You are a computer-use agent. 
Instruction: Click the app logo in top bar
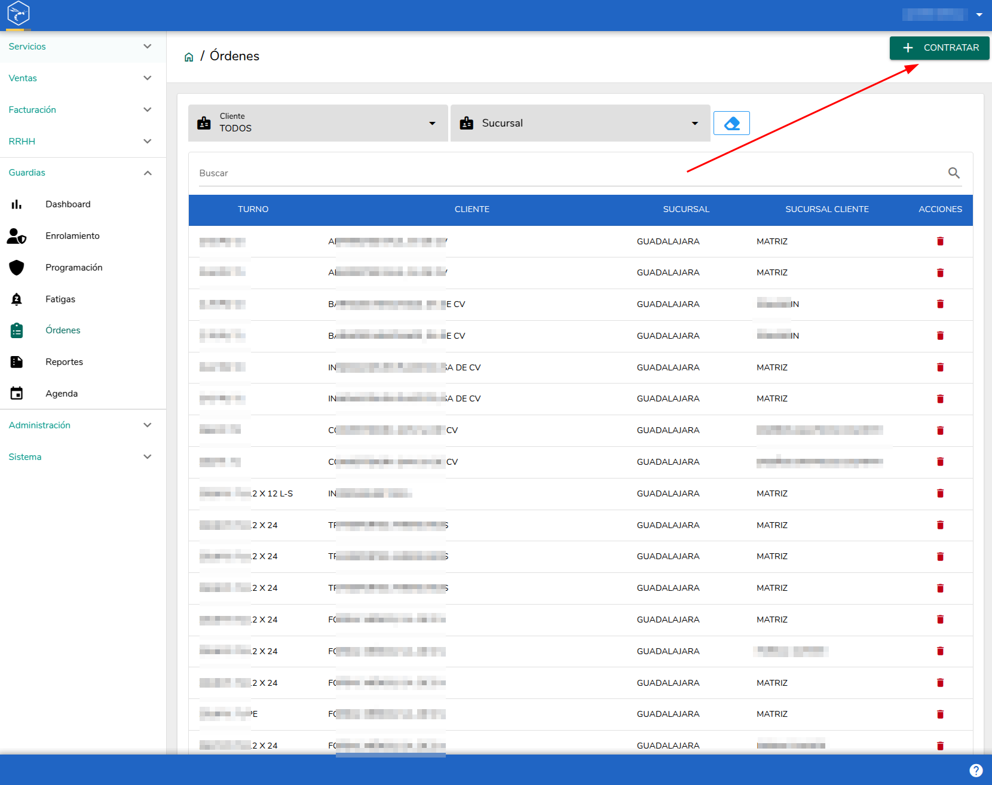[19, 13]
